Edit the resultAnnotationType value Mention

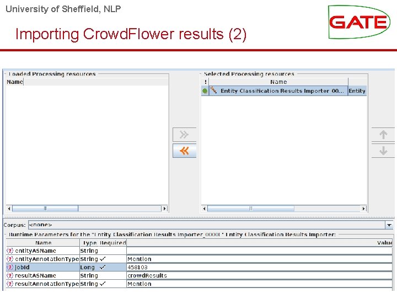point(259,284)
